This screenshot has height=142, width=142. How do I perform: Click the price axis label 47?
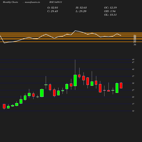(133, 62)
